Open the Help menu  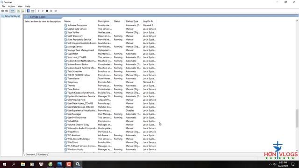(x=28, y=6)
